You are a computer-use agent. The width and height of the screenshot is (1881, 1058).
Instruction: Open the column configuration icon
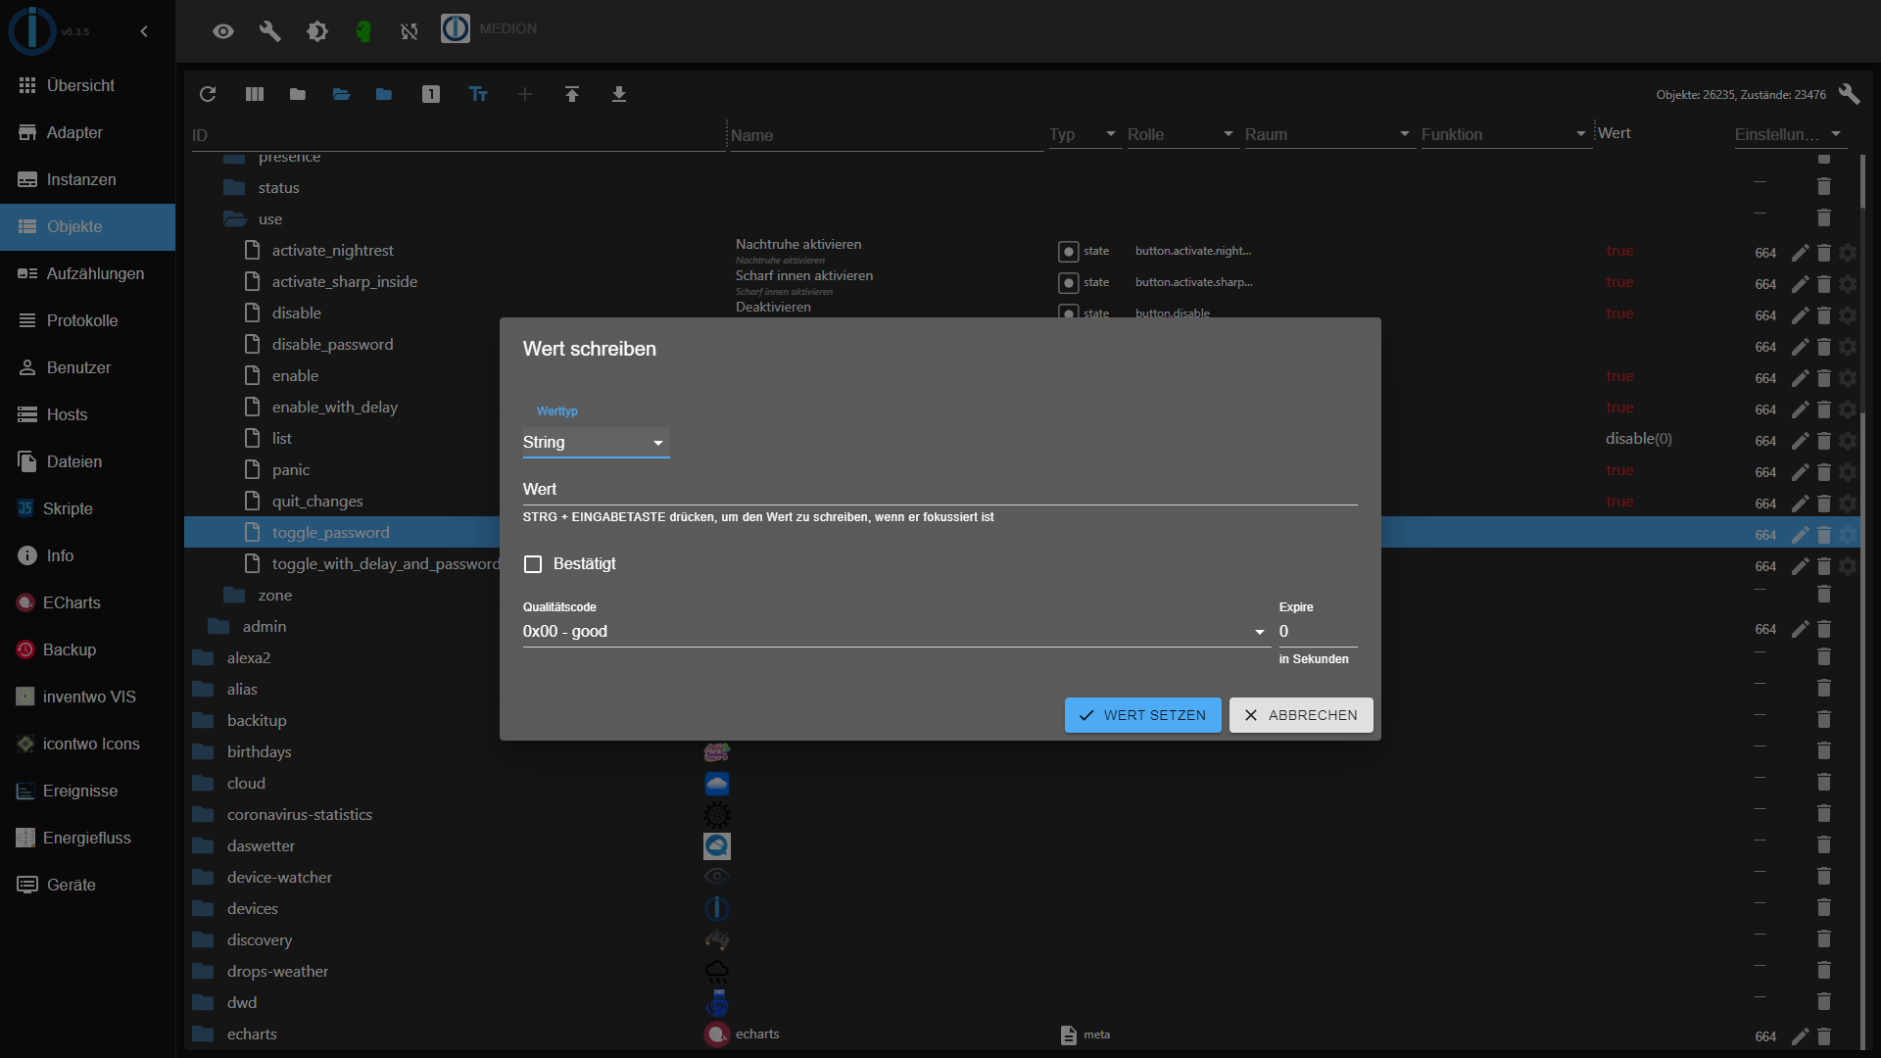click(x=255, y=94)
